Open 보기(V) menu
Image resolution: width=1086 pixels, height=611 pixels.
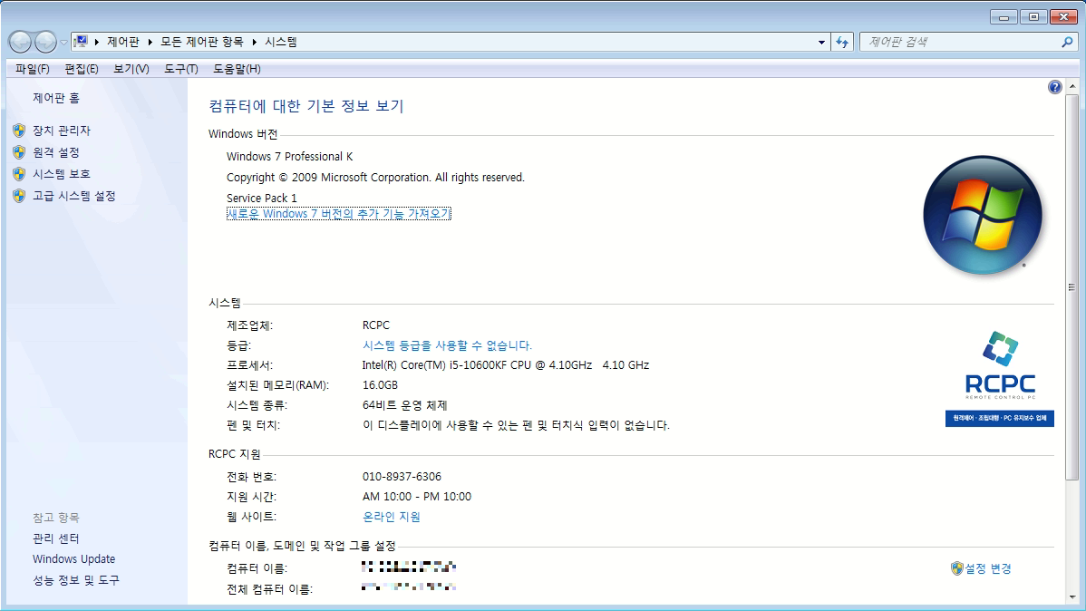tap(131, 69)
